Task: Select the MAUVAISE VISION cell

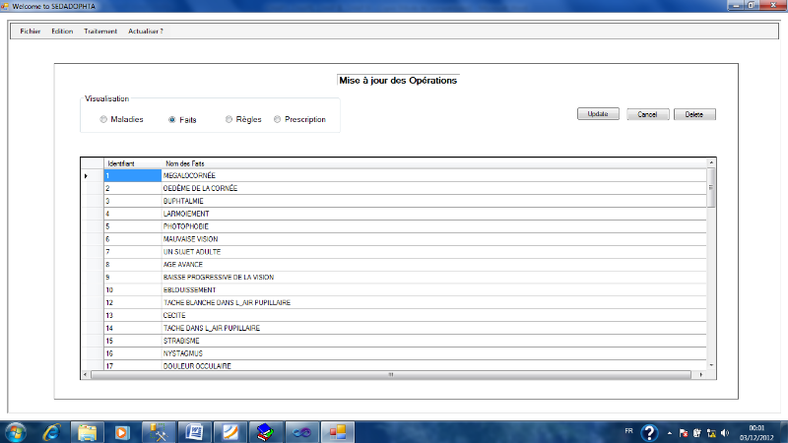Action: pos(434,239)
